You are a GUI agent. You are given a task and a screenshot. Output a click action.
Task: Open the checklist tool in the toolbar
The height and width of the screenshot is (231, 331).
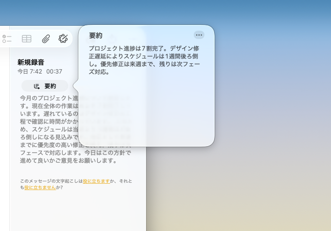pyautogui.click(x=7, y=39)
